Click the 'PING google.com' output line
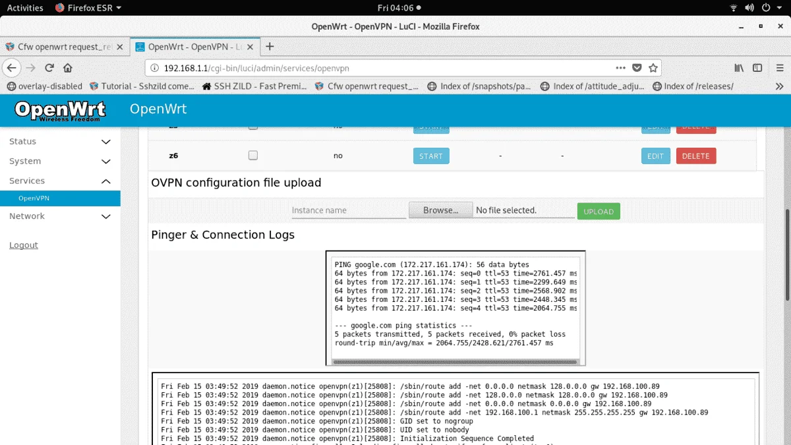 432,264
